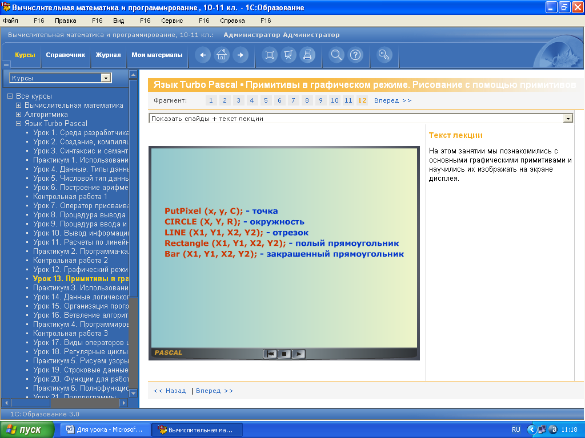
Task: Switch to Для урока - Microsoft taskbar window
Action: (x=105, y=429)
